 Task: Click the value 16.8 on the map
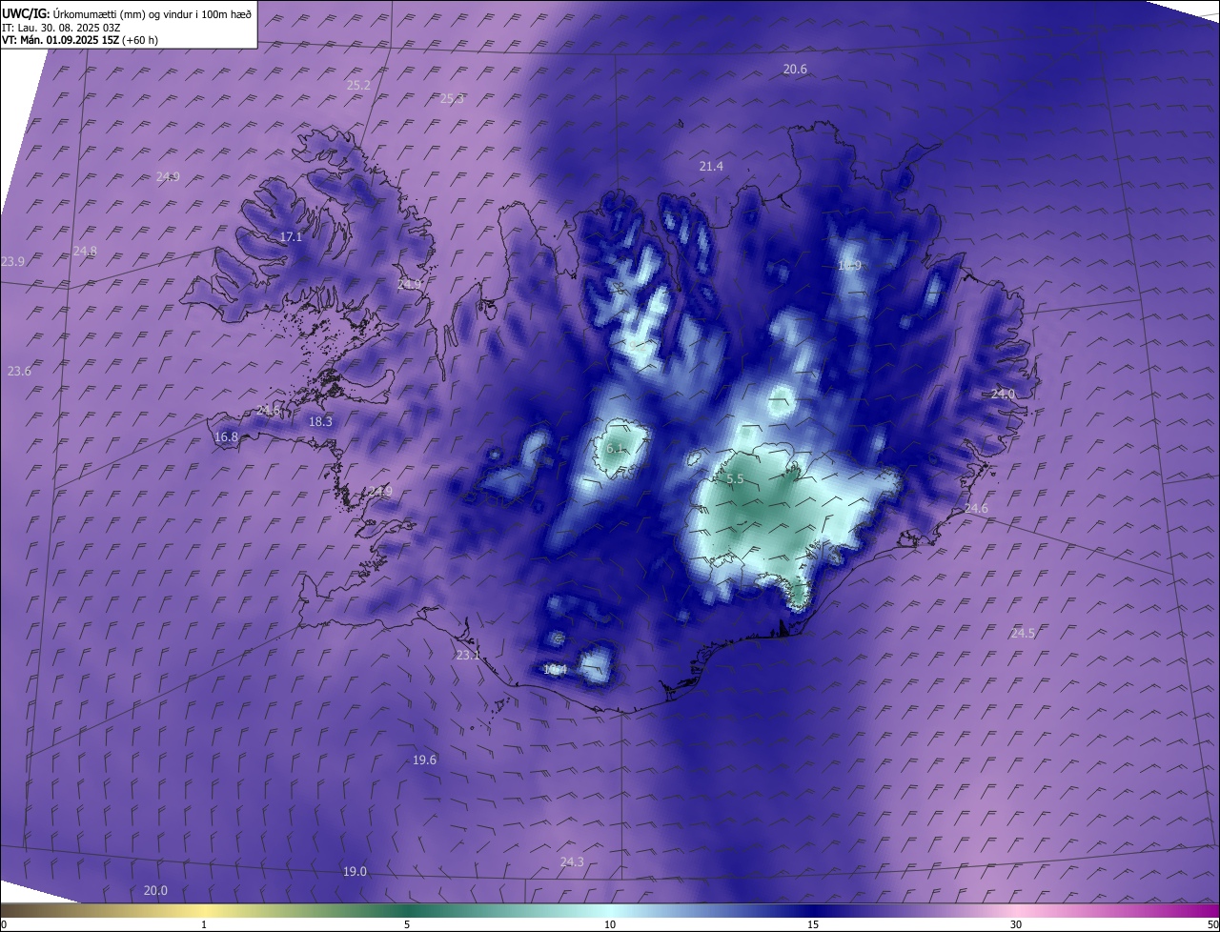tap(226, 438)
